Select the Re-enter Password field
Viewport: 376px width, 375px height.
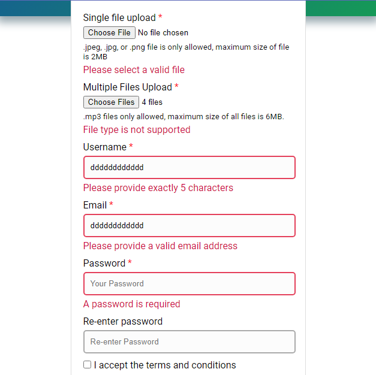coord(189,341)
